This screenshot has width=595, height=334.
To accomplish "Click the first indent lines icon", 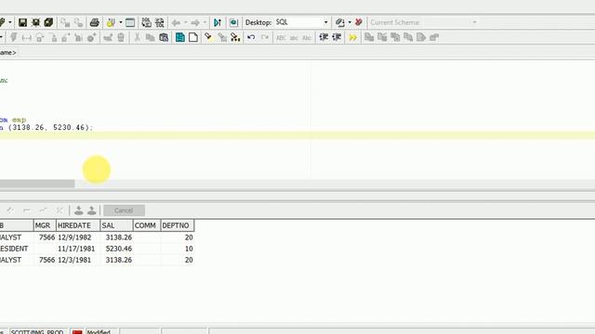I will tap(324, 37).
